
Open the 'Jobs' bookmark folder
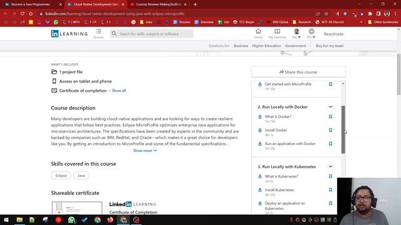coord(146,22)
